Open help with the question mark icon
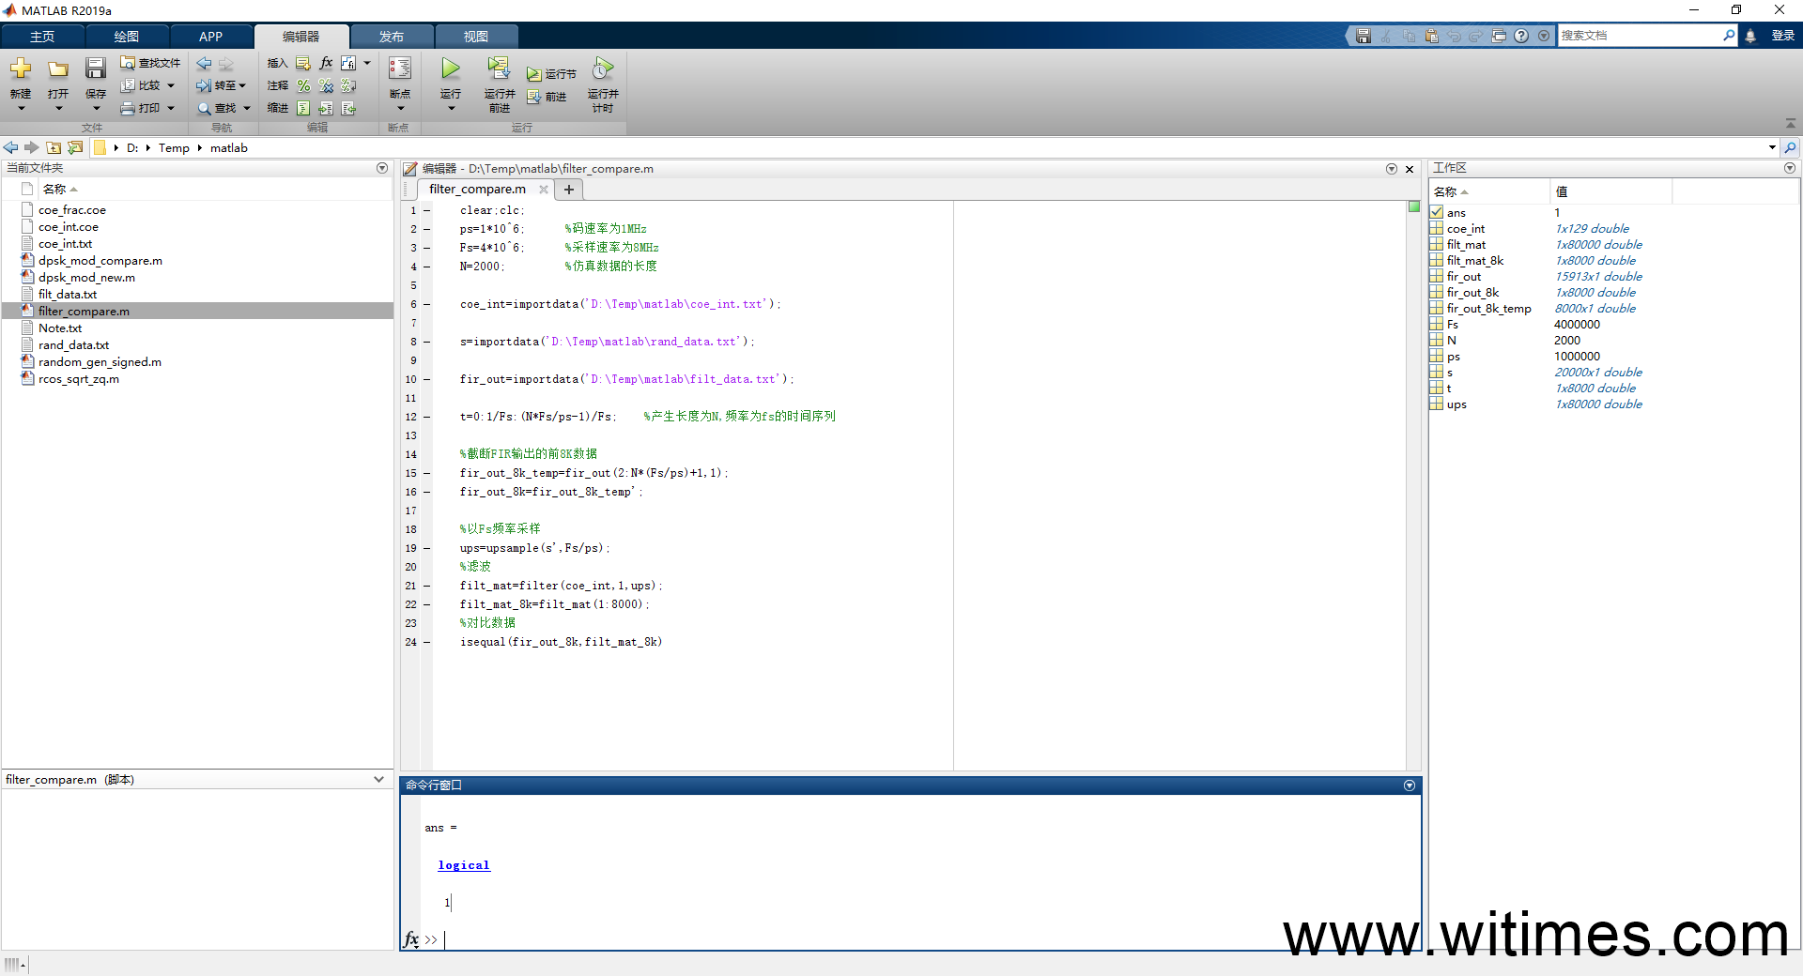The image size is (1803, 976). click(x=1521, y=36)
